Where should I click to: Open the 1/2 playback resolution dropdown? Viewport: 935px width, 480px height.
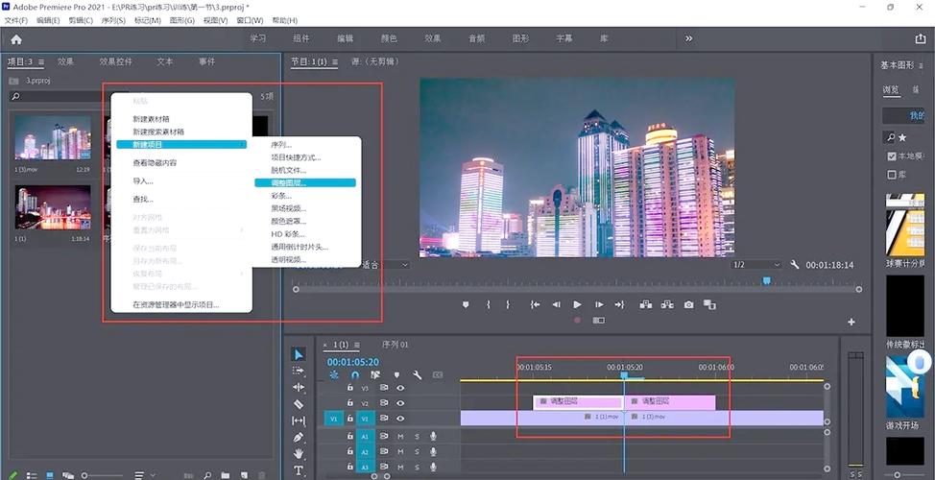[756, 265]
